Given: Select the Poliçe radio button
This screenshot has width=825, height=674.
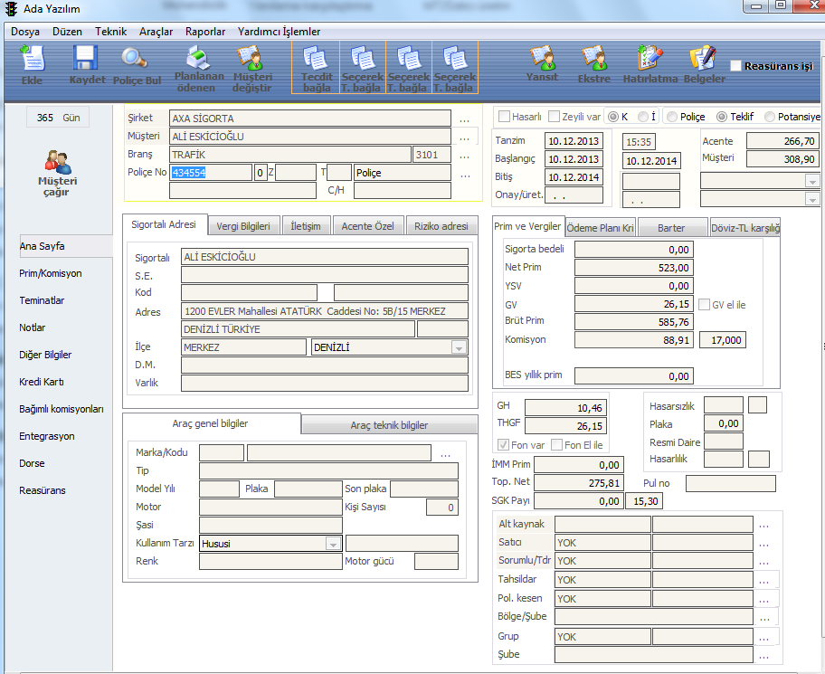Looking at the screenshot, I should click(672, 117).
